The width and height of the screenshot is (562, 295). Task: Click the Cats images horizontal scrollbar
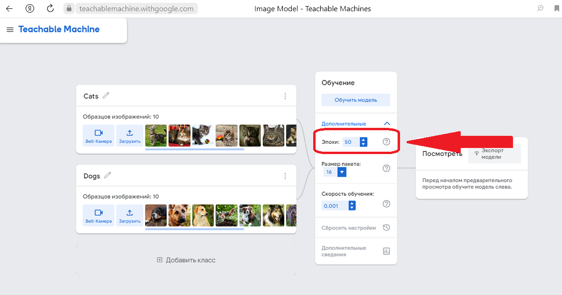(194, 149)
